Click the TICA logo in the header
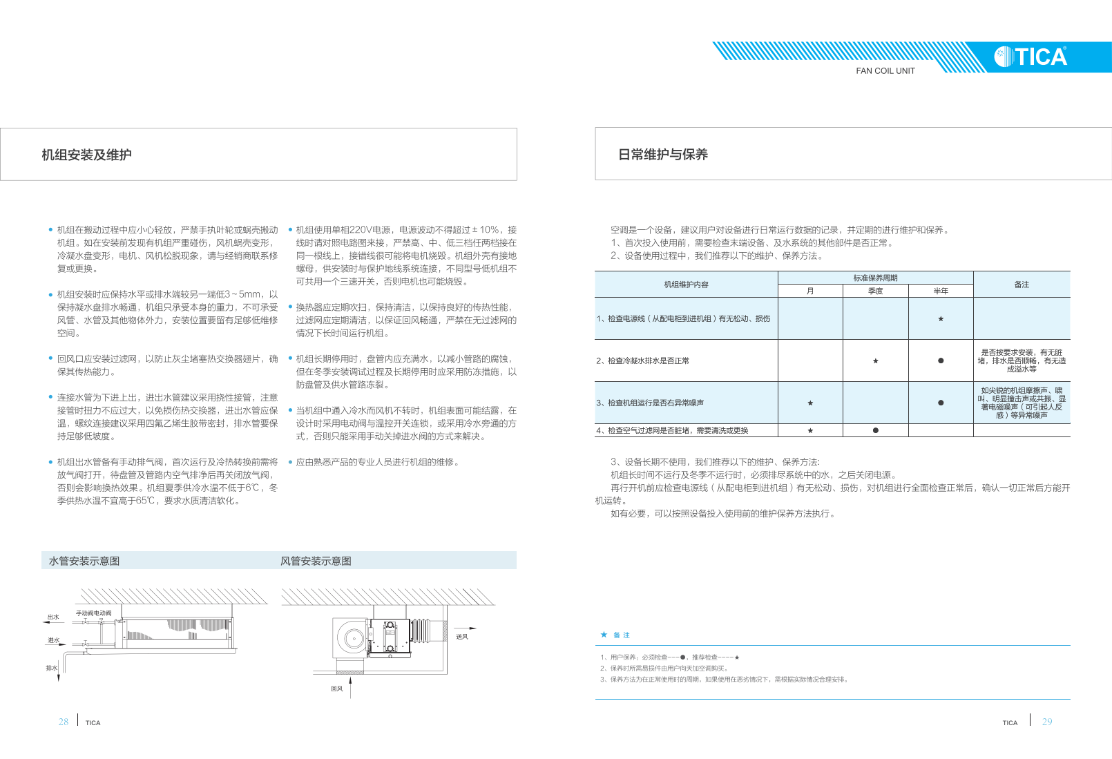 pos(1030,56)
